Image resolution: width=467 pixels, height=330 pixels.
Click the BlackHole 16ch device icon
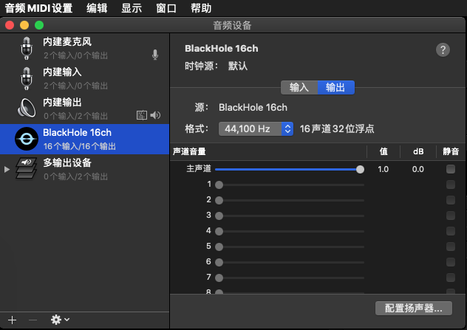tap(27, 139)
